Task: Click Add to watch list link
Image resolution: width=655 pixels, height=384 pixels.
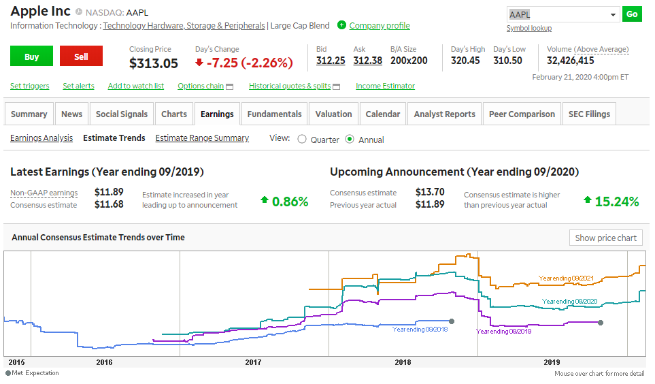Action: [x=136, y=86]
